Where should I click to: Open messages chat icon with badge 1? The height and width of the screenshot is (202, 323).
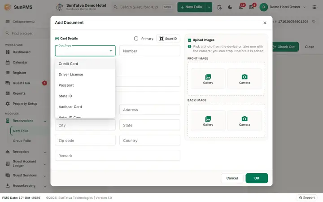pyautogui.click(x=252, y=7)
